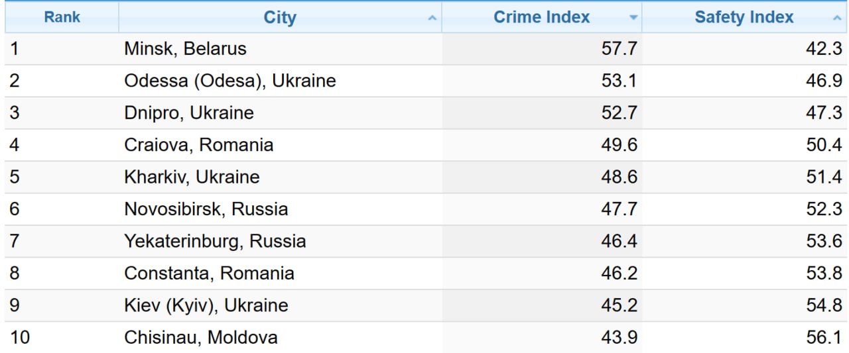The height and width of the screenshot is (353, 849).
Task: Click the 57.7 crime index value
Action: [619, 49]
